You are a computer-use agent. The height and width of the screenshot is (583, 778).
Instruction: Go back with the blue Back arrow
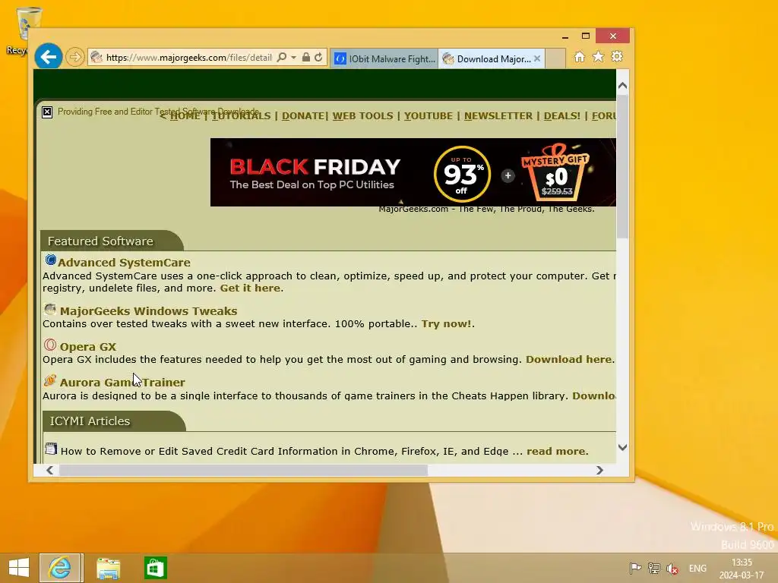coord(48,57)
